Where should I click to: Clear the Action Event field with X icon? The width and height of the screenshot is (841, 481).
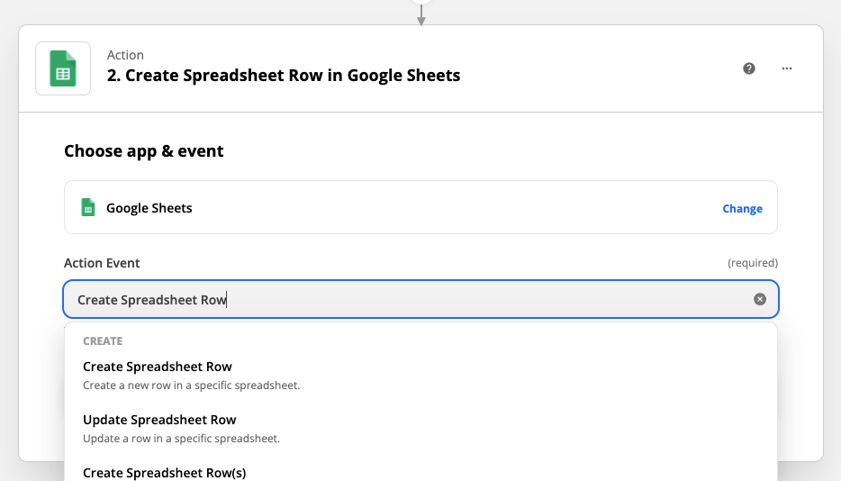pyautogui.click(x=759, y=300)
